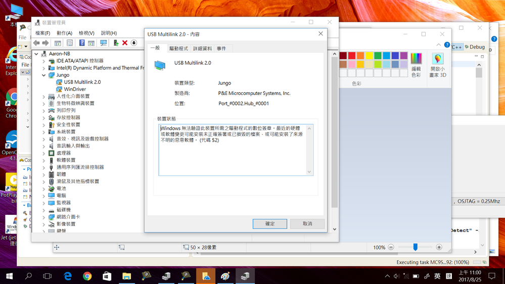Pick the yellow color swatch in Paint
The image size is (505, 284).
(369, 56)
